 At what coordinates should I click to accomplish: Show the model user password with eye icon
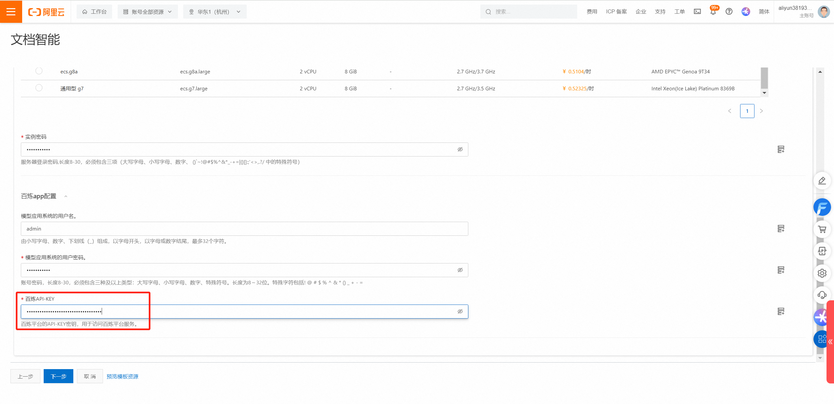[x=460, y=270]
